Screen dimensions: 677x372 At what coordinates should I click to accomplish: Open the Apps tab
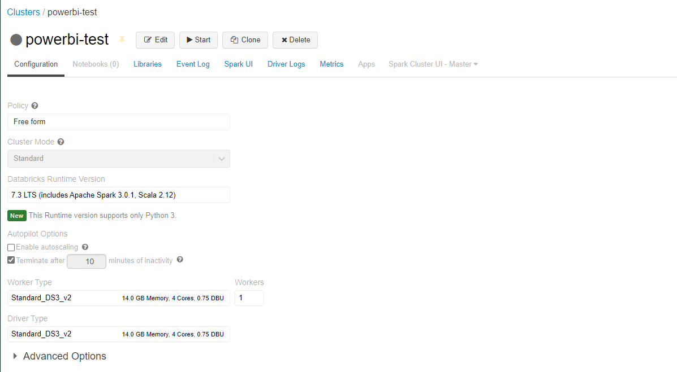(x=366, y=64)
